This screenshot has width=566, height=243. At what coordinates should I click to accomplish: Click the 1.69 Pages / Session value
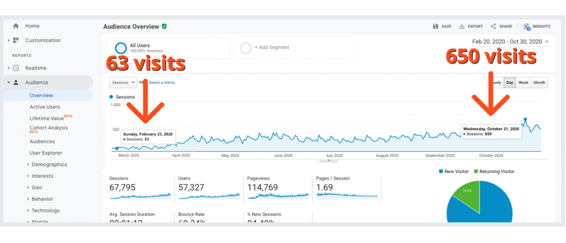(x=325, y=187)
